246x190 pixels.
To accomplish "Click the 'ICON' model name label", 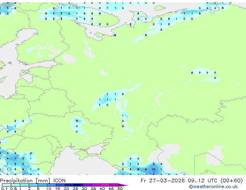I will 59,181.
